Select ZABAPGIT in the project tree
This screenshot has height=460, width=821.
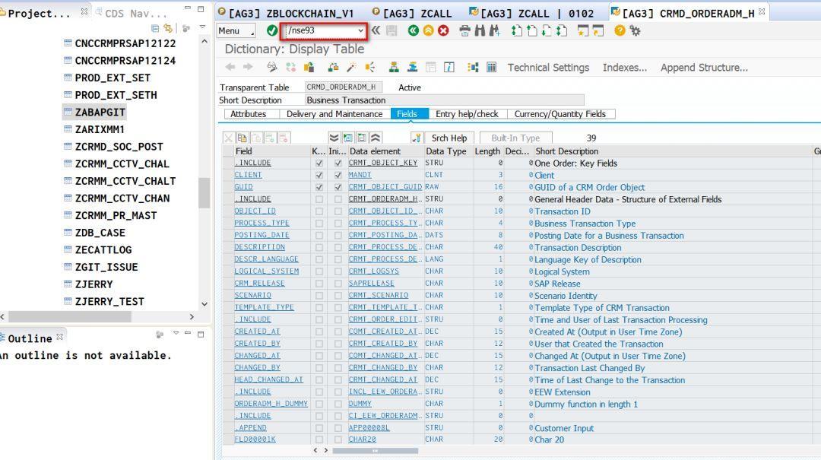coord(100,112)
